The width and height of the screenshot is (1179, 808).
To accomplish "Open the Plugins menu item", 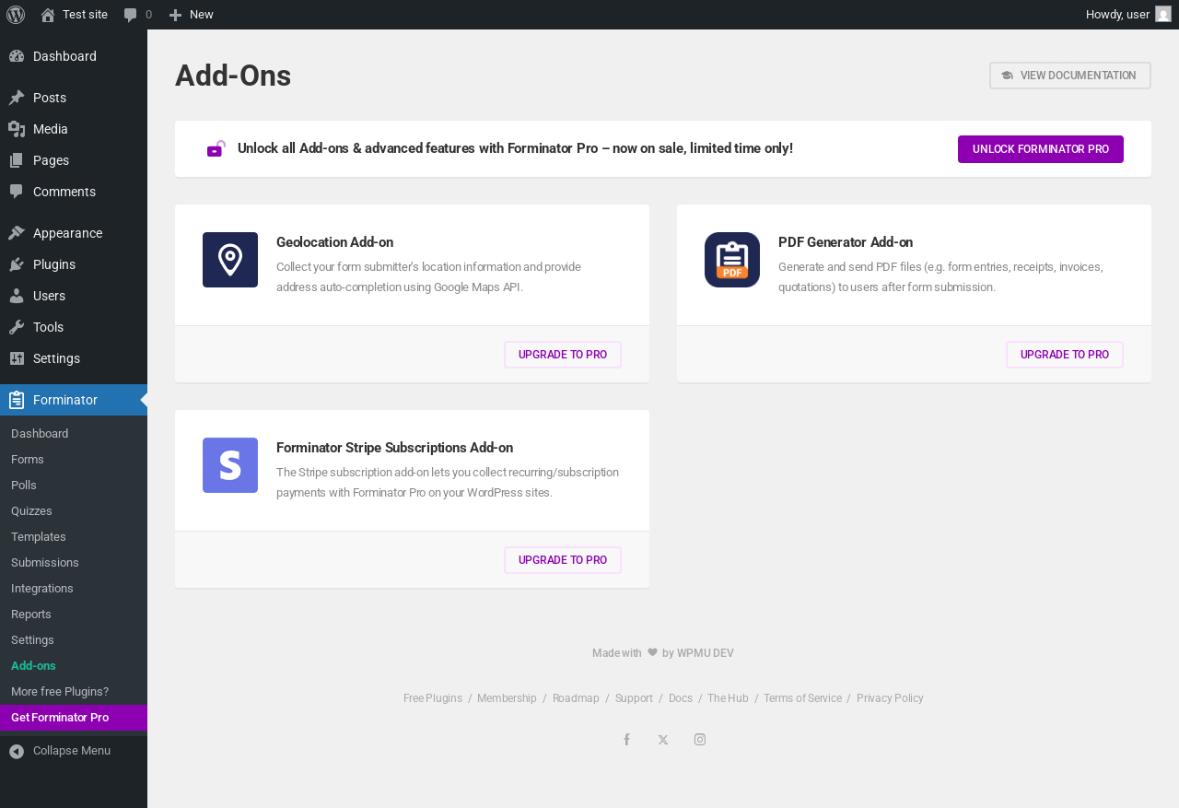I will pyautogui.click(x=54, y=264).
